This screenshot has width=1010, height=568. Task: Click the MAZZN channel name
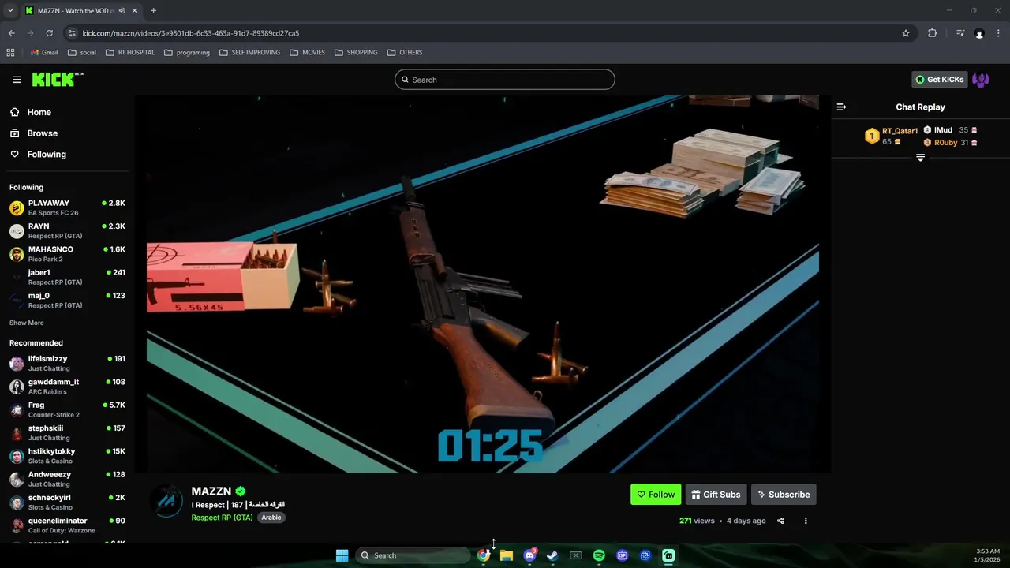211,491
